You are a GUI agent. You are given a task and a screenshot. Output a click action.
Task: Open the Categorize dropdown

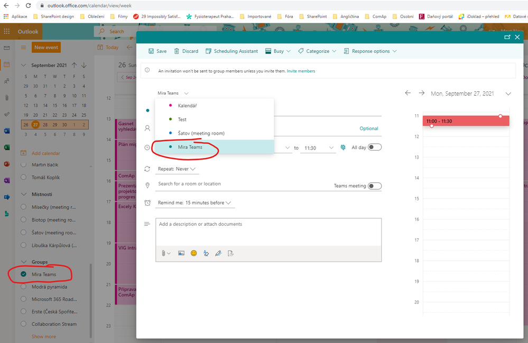tap(317, 51)
